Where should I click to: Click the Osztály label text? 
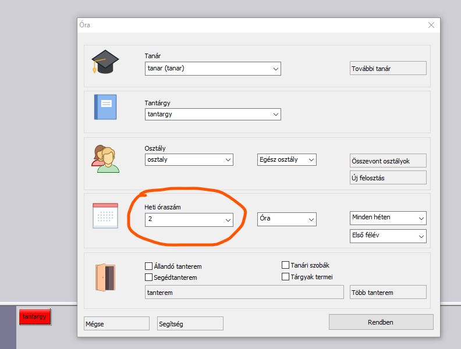point(155,148)
